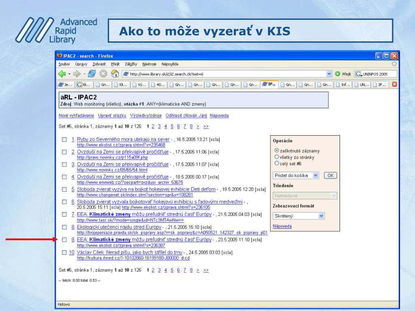Open the Nápoveda link in Operácie panel

click(282, 226)
